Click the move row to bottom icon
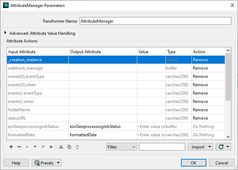The height and width of the screenshot is (170, 238). 51,147
